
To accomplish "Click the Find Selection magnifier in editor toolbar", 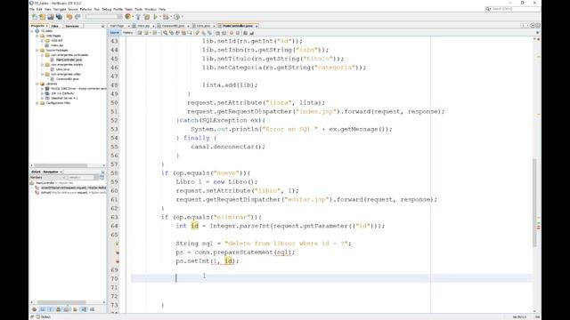I will (x=166, y=33).
